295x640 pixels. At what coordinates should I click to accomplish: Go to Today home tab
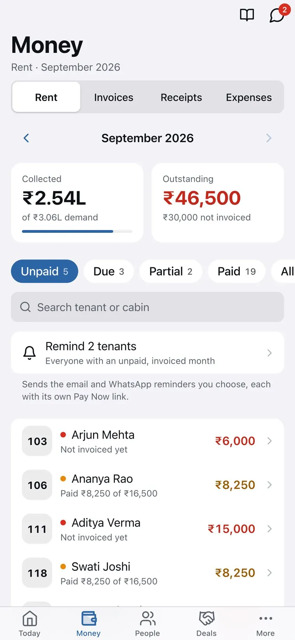click(x=29, y=623)
